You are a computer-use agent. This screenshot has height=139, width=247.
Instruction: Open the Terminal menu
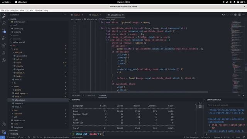39,10
